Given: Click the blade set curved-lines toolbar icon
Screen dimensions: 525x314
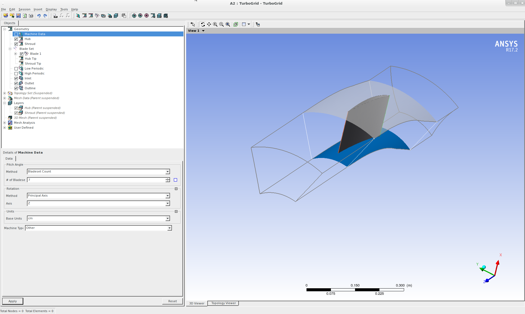Looking at the screenshot, I should coord(97,16).
